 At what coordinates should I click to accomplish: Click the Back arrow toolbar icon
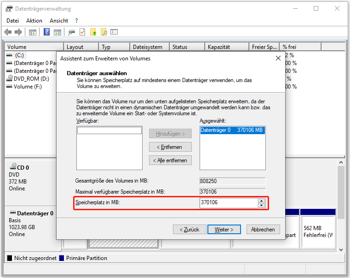[8, 32]
